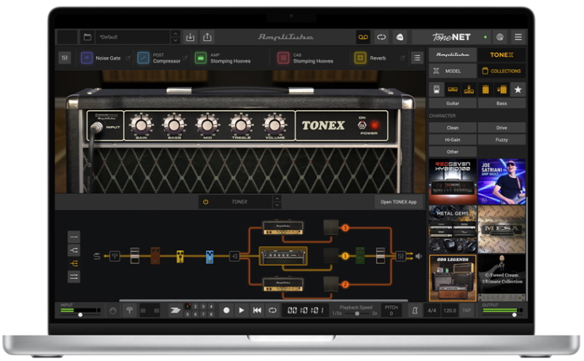Click the mixer sliders icon beside Noise Gate
Viewport: 584px width, 361px height.
65,58
